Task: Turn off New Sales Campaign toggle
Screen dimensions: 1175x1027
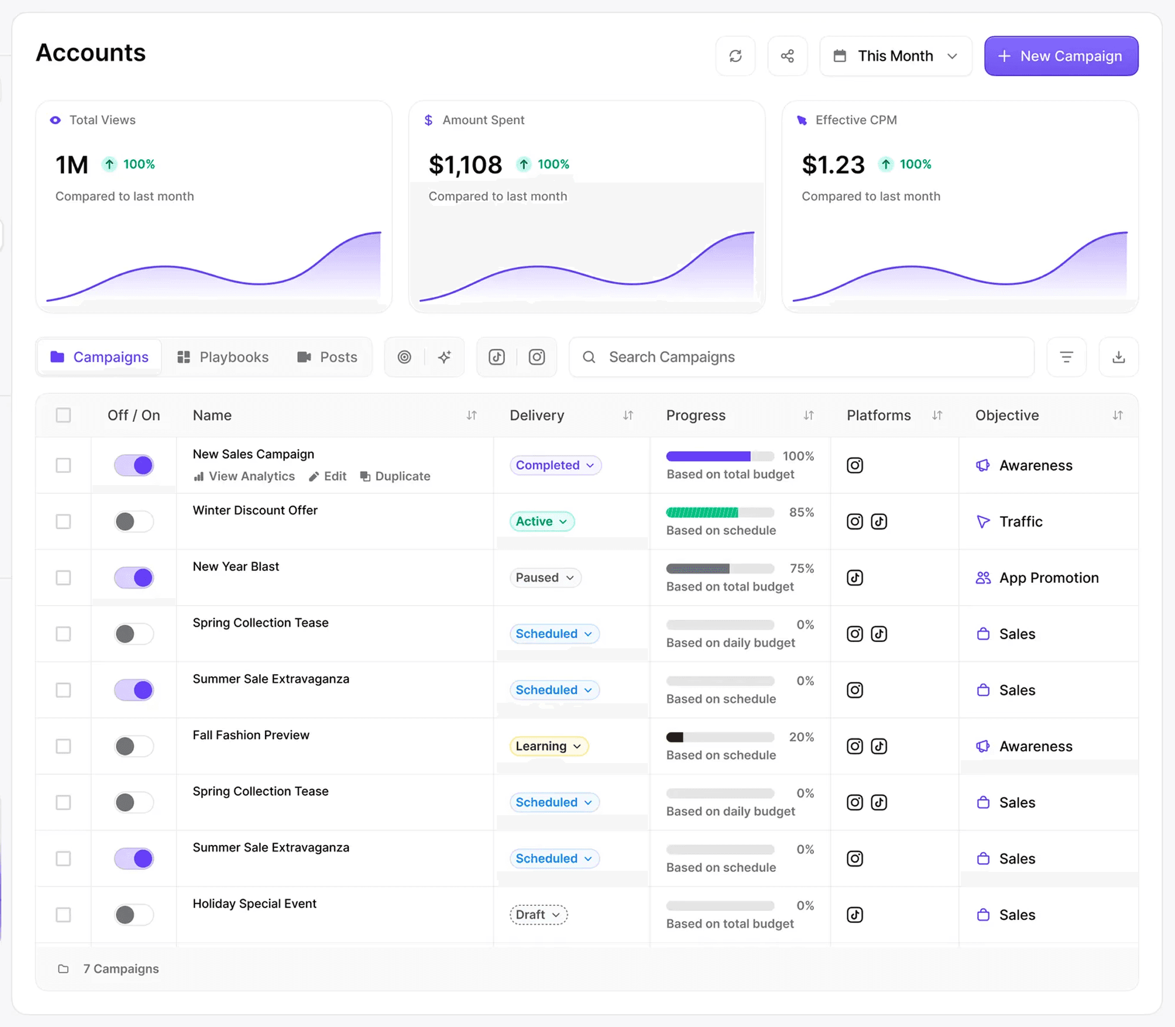Action: (134, 465)
